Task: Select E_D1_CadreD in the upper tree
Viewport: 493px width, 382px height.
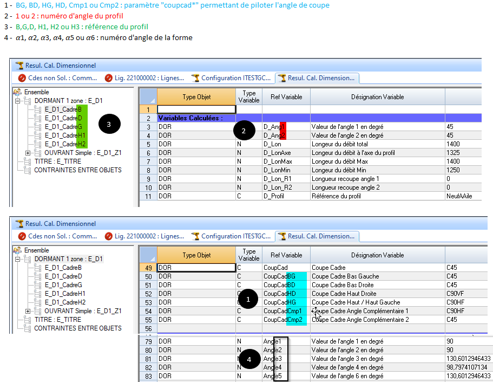Action: (63, 118)
